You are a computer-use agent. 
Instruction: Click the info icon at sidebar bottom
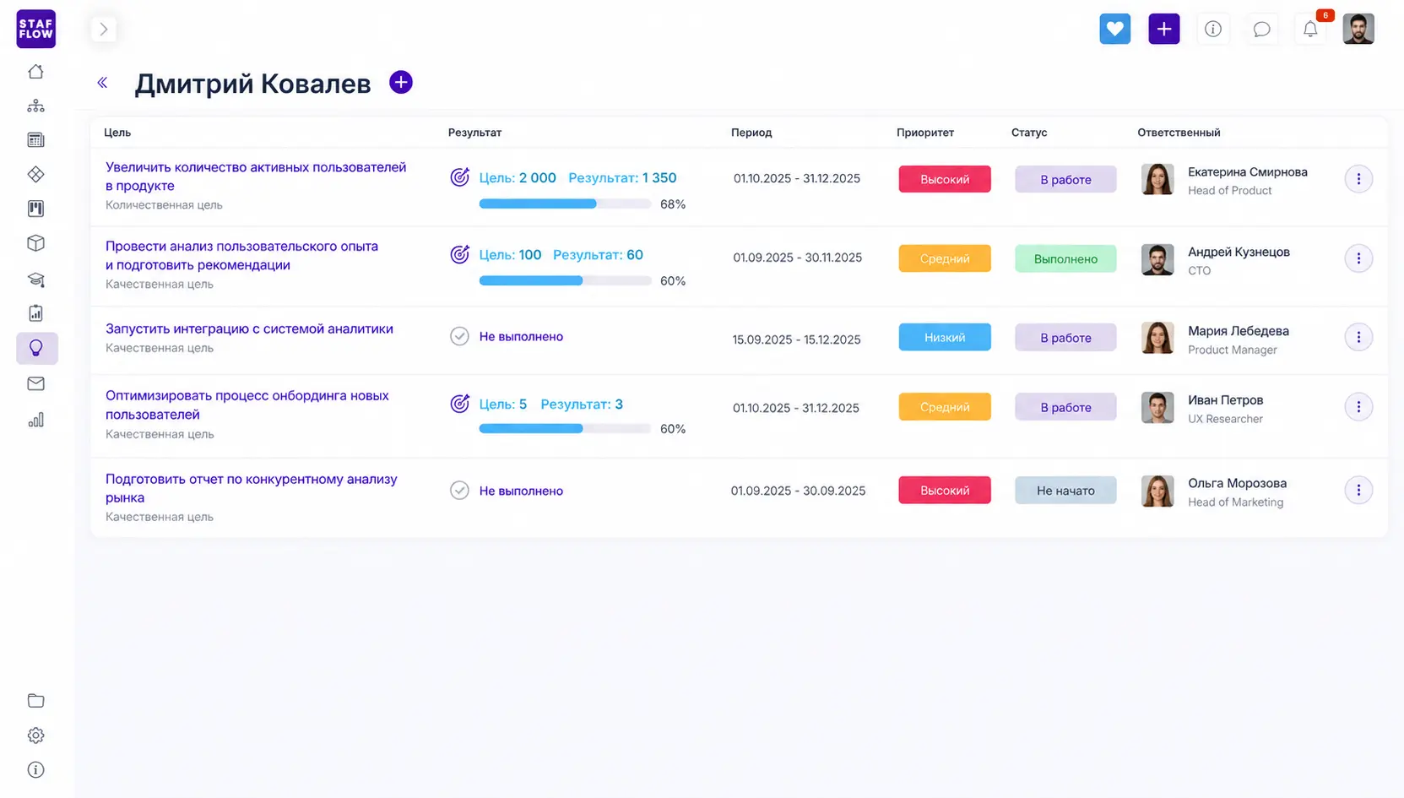[x=35, y=770]
